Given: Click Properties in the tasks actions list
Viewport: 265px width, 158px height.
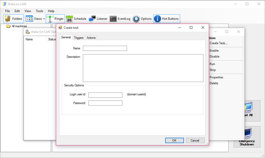Looking at the screenshot, I should pos(216,77).
